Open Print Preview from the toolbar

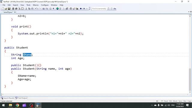(19, 9)
